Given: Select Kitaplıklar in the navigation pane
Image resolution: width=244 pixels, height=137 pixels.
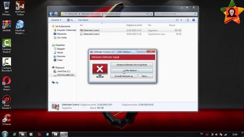Looking at the screenshot, I should (x=60, y=45).
